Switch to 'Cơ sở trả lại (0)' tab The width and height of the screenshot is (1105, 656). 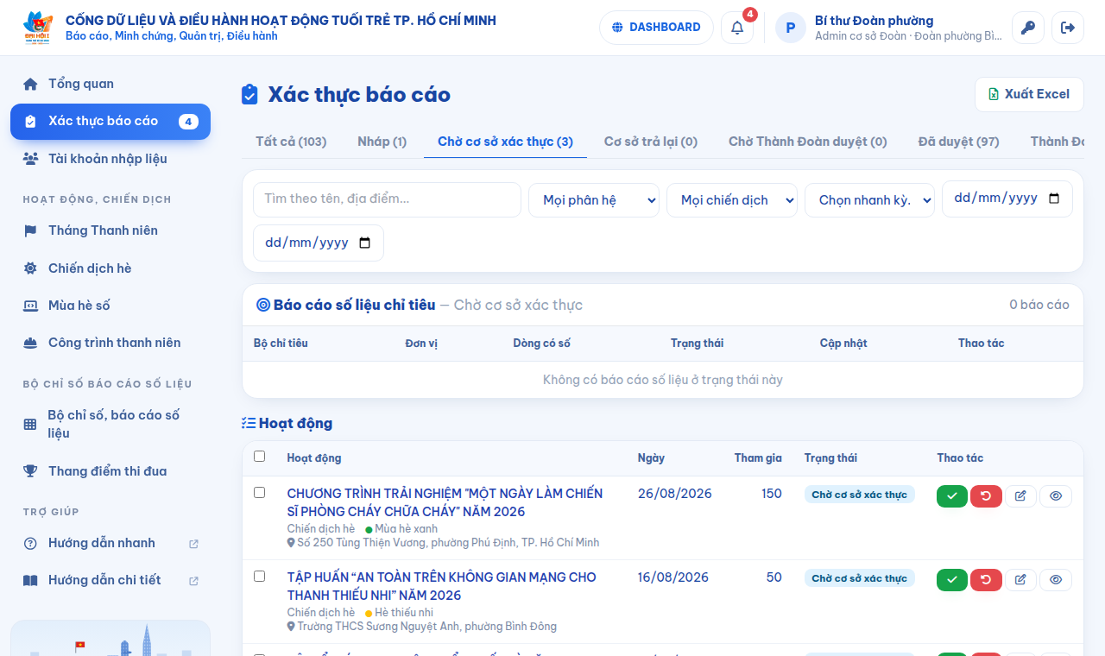(x=651, y=142)
